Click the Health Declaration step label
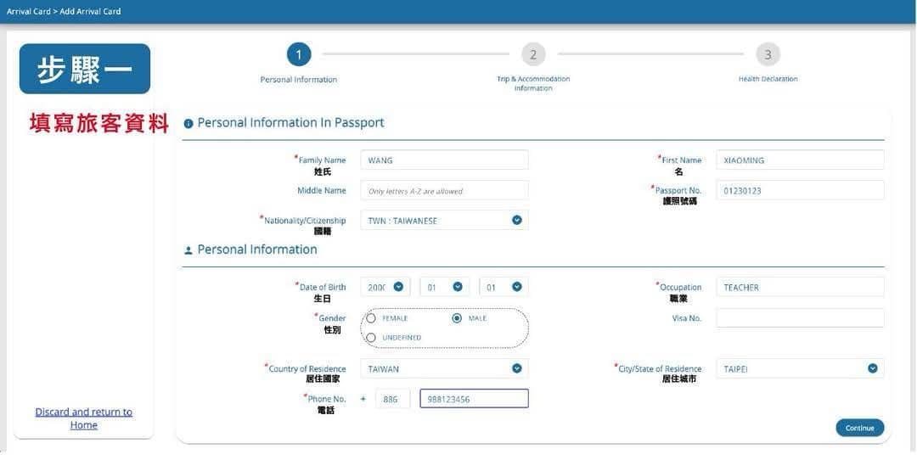This screenshot has height=460, width=917. pos(768,79)
